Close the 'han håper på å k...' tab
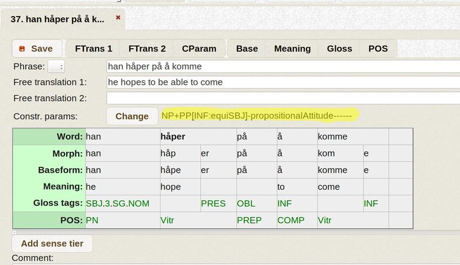The image size is (460, 265). click(x=118, y=18)
